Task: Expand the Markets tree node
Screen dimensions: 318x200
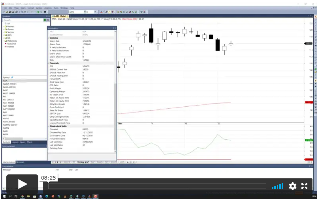Action: [4, 26]
